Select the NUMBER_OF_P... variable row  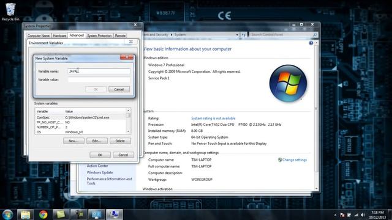80,127
